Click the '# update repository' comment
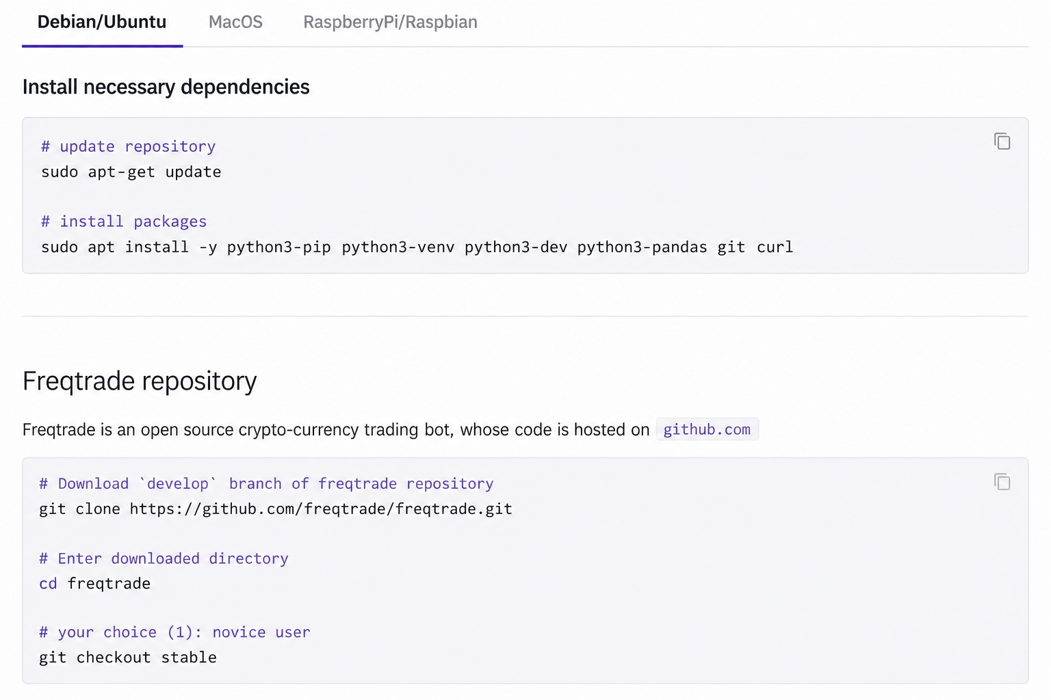 coord(129,146)
